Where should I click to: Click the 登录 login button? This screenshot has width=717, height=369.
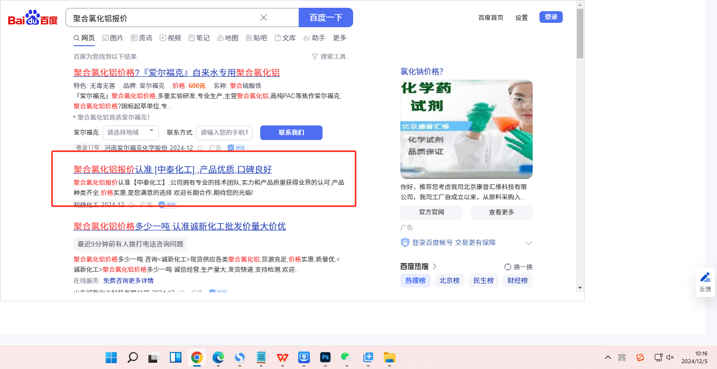(x=551, y=17)
